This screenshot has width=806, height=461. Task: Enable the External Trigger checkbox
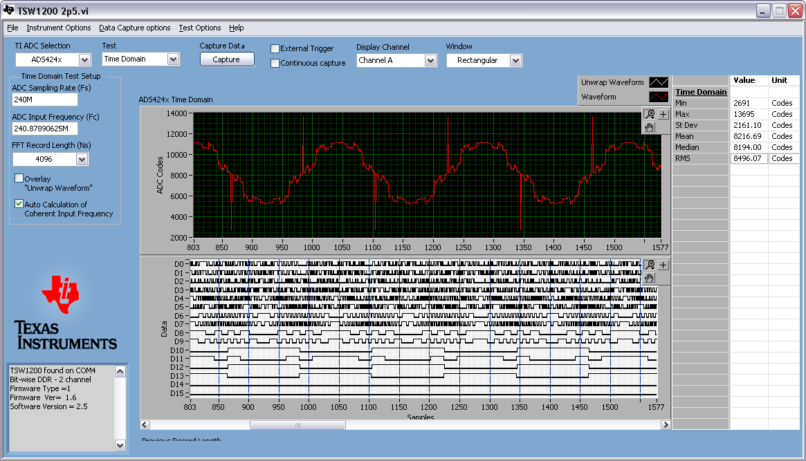pyautogui.click(x=275, y=48)
